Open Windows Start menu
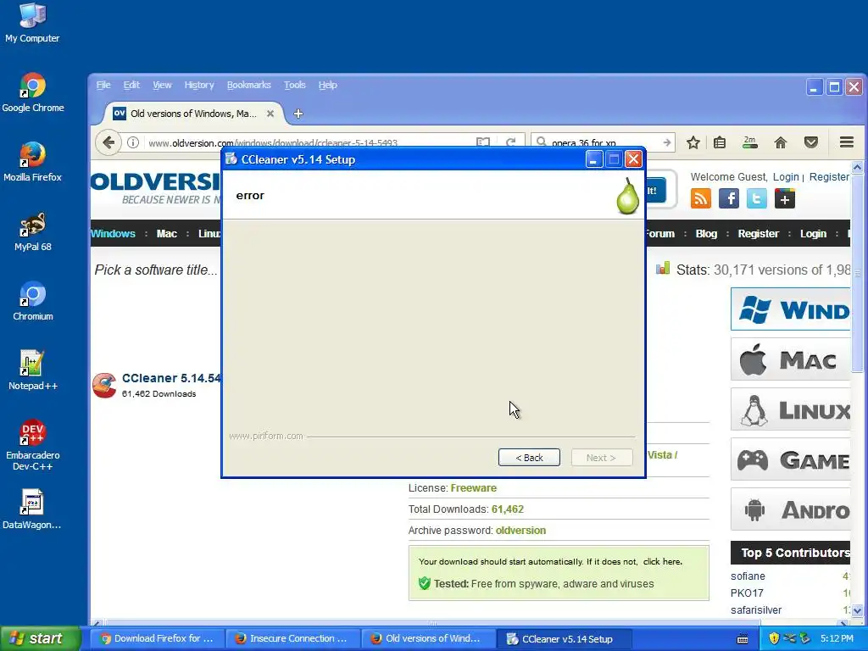The width and height of the screenshot is (868, 651). point(40,638)
